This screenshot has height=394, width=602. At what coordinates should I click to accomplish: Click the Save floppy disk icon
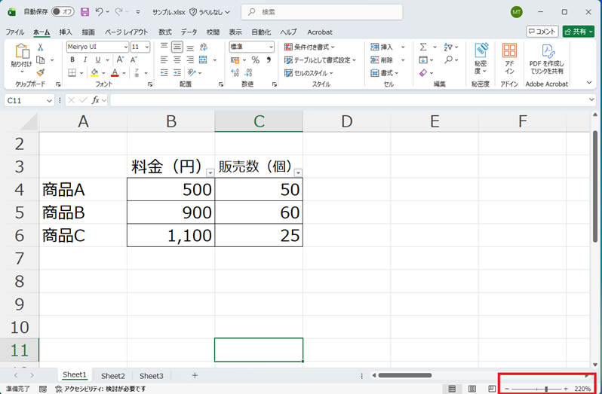[84, 12]
